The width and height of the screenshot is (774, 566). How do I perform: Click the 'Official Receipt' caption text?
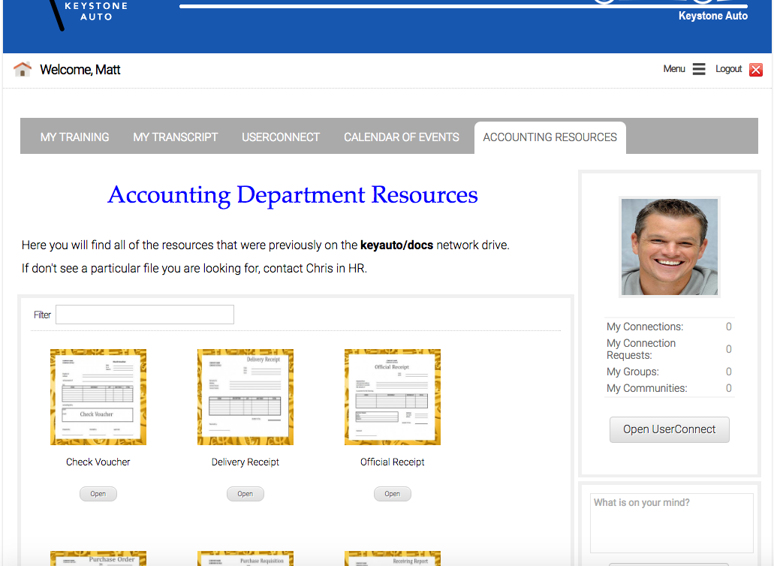coord(393,462)
